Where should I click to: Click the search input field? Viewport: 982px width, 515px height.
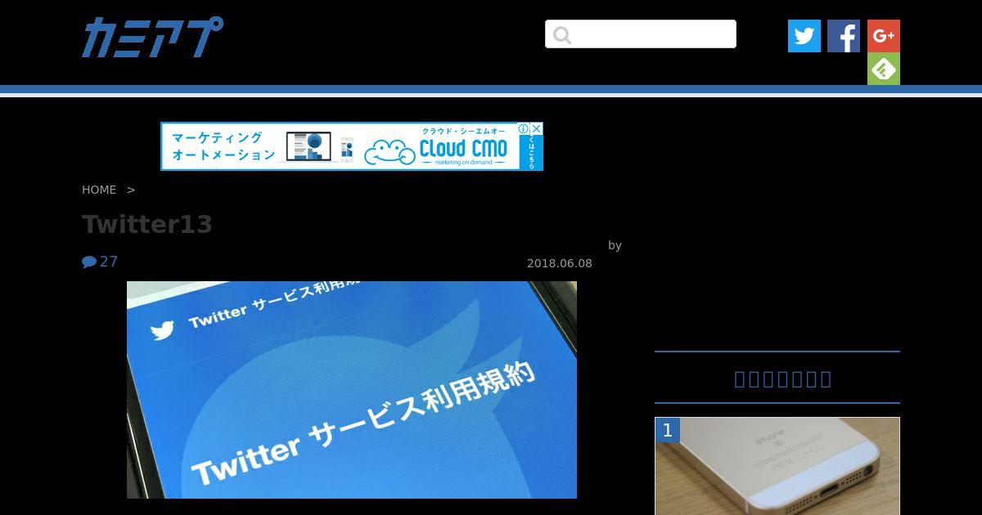tap(641, 34)
